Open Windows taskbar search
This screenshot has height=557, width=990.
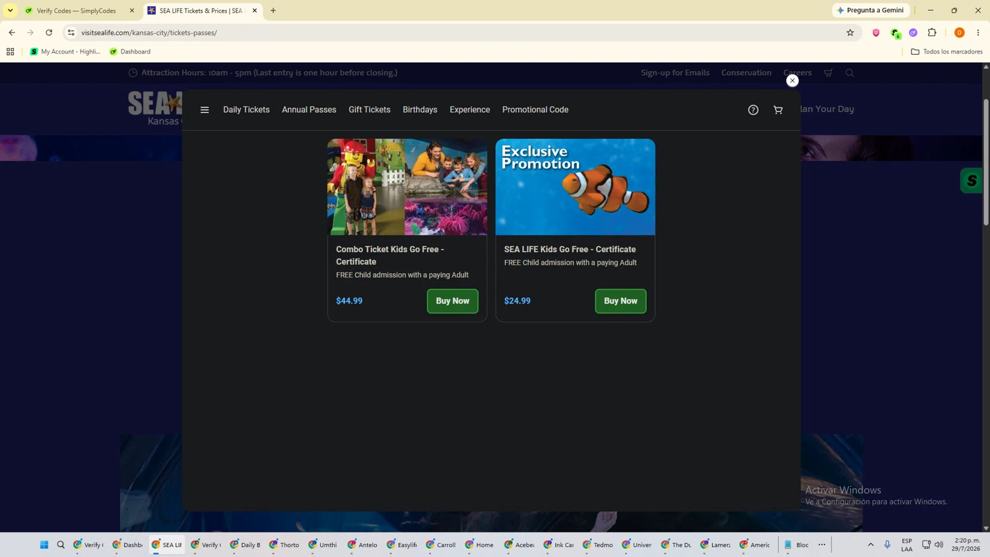(61, 545)
